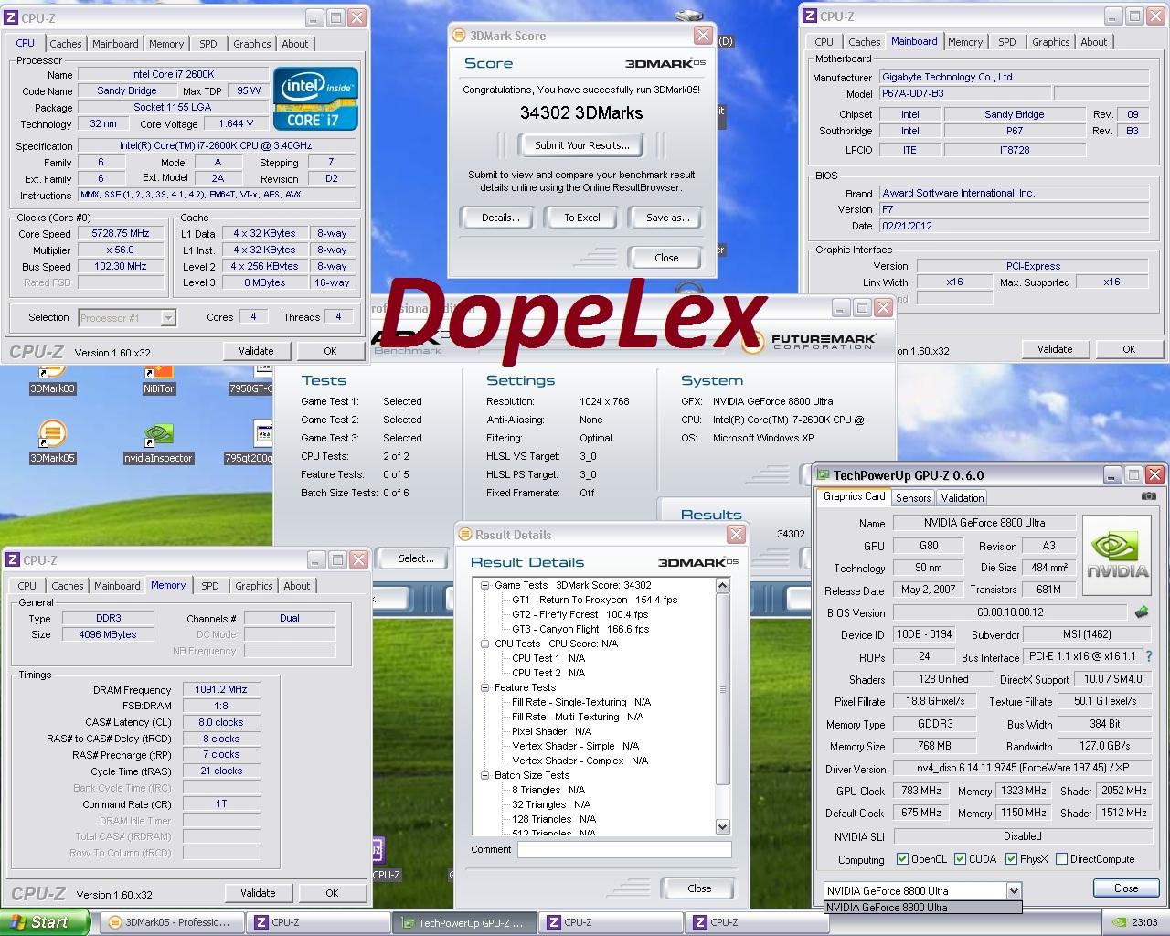The height and width of the screenshot is (936, 1170).
Task: Open the Processor #1 selection dropdown
Action: tap(167, 318)
